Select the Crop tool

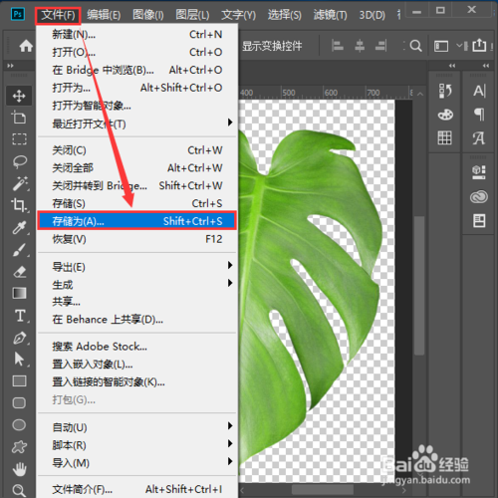tap(19, 205)
